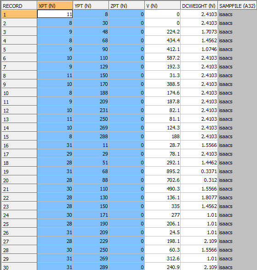Select the SAMPFILE (A32) column header
Image resolution: width=257 pixels, height=270 pixels.
(x=237, y=6)
